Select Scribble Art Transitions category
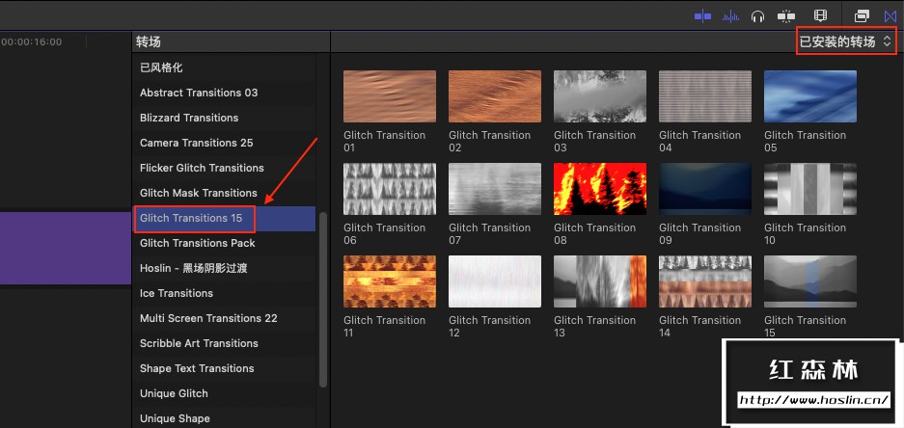 tap(224, 343)
